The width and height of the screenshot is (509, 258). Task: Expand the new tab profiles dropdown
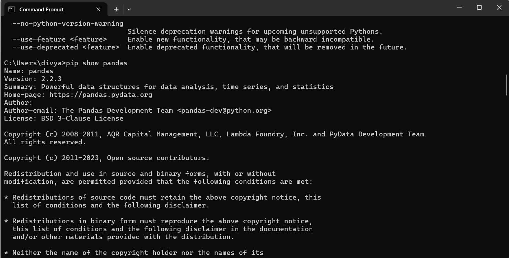129,9
